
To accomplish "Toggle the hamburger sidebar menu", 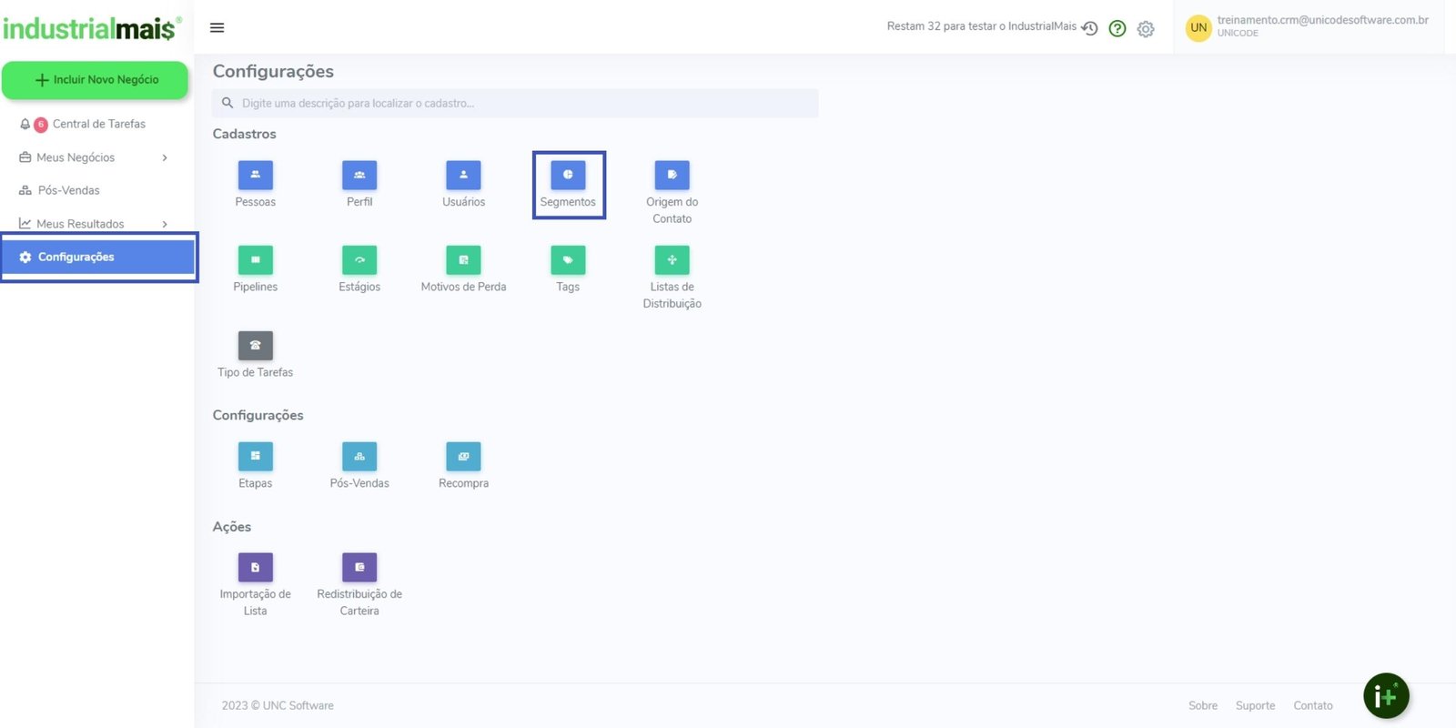I will pyautogui.click(x=217, y=27).
